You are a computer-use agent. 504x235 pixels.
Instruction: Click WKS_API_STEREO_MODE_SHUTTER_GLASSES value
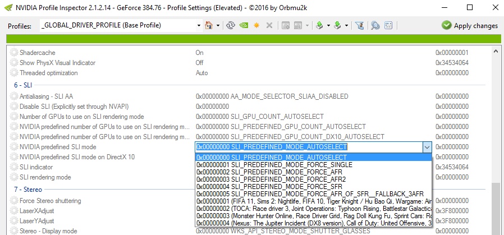(x=283, y=231)
